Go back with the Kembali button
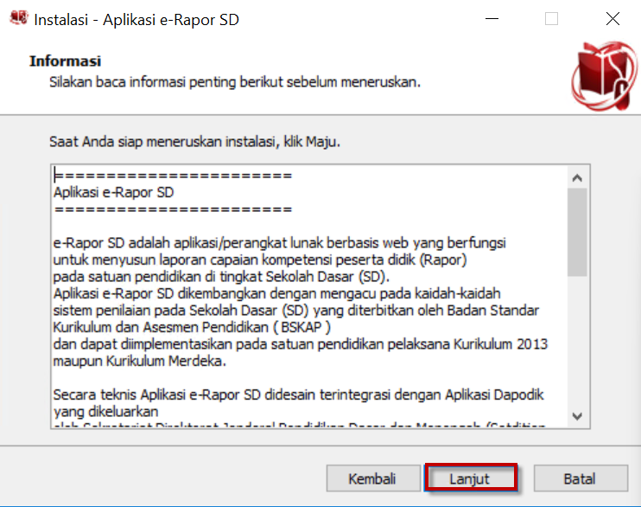Image resolution: width=641 pixels, height=507 pixels. pyautogui.click(x=371, y=478)
